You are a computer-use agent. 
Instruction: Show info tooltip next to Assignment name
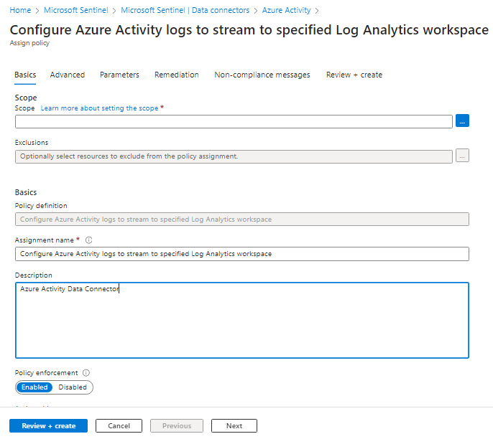coord(89,240)
